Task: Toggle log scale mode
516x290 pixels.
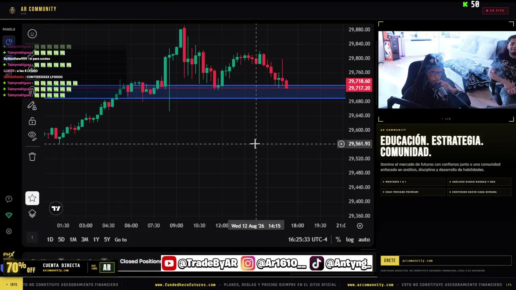Action: click(x=350, y=239)
